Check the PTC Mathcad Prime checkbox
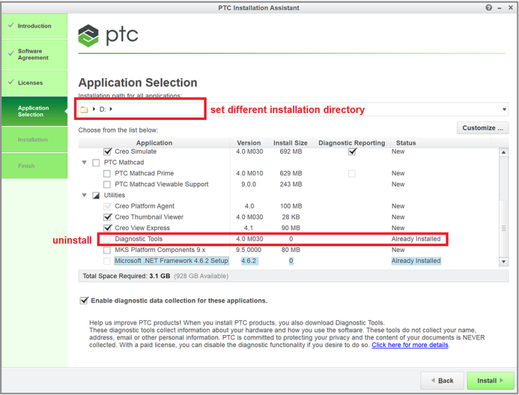Viewport: 519px width, 395px height. [x=107, y=174]
